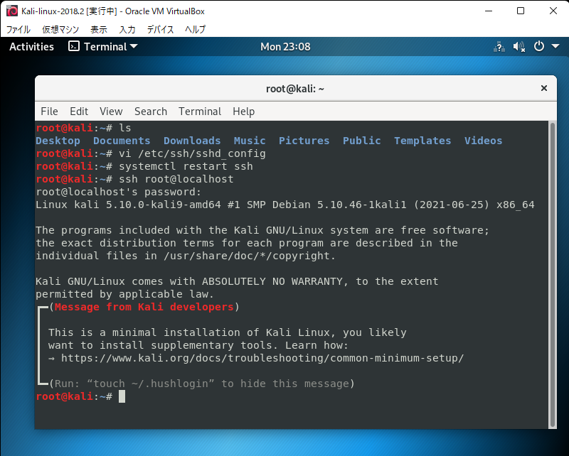Open the VirtualBox 仮想マシン menu
The width and height of the screenshot is (569, 456).
tap(60, 29)
